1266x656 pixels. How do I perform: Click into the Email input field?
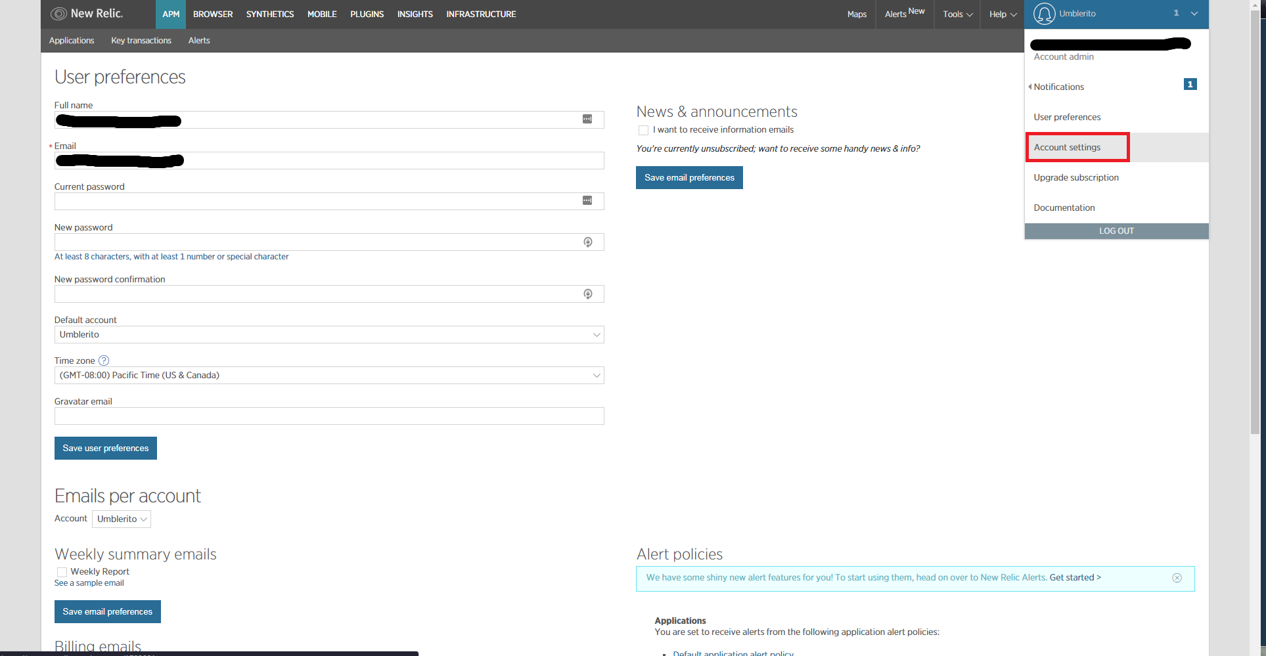[x=329, y=161]
